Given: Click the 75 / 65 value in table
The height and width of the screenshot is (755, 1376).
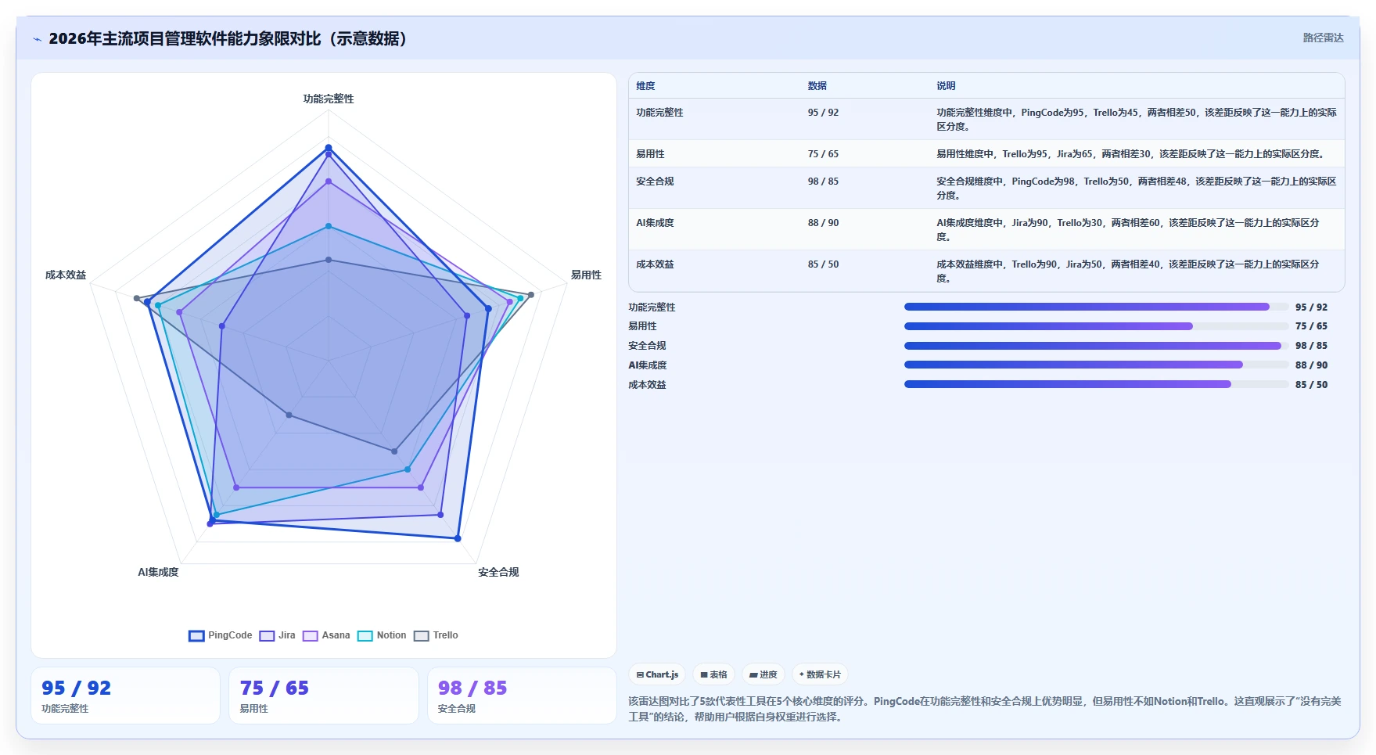Looking at the screenshot, I should coord(823,154).
